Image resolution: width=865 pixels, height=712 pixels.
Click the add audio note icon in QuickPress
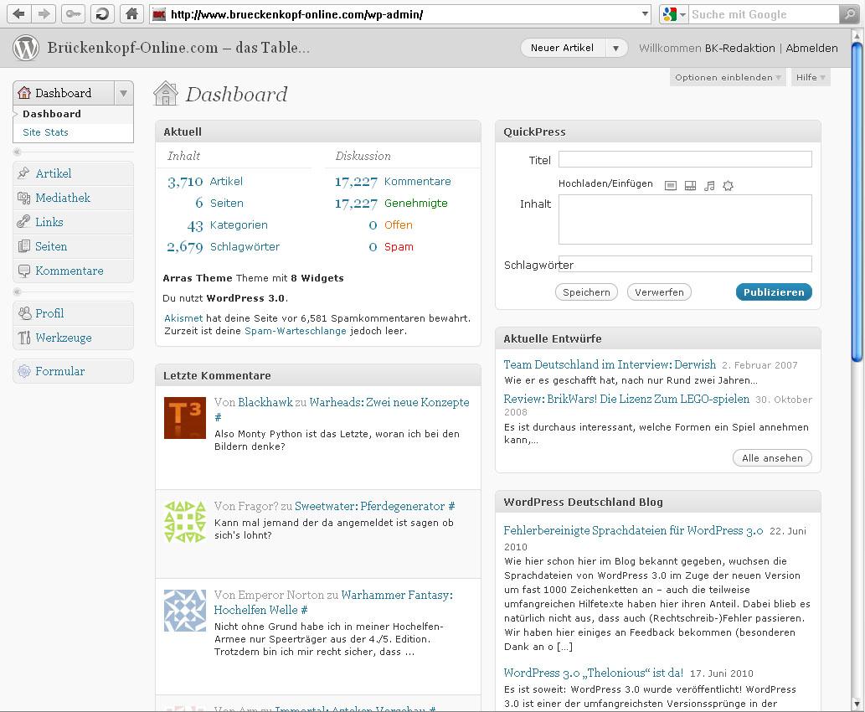709,185
